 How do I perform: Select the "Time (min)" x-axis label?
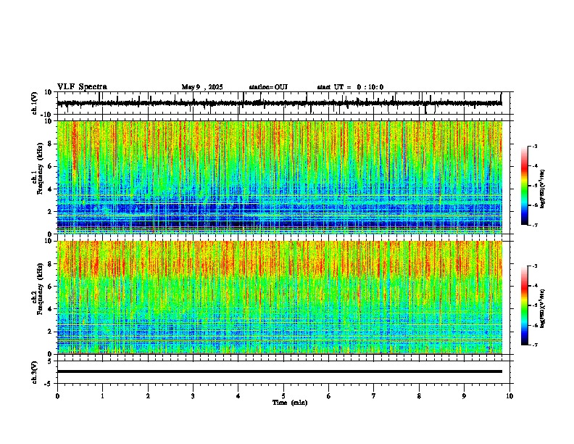[x=290, y=403]
